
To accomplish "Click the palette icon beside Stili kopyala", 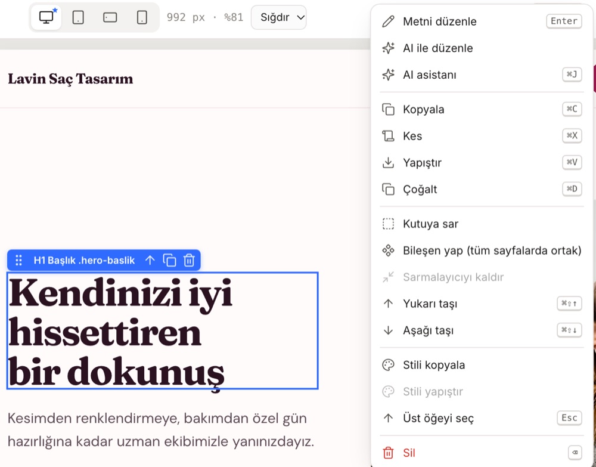I will click(388, 364).
